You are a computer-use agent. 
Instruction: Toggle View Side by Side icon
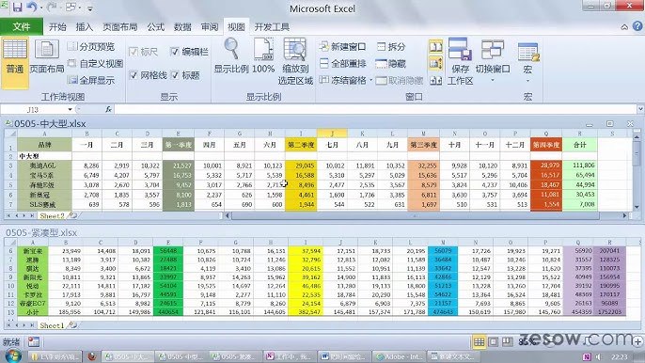click(x=435, y=46)
